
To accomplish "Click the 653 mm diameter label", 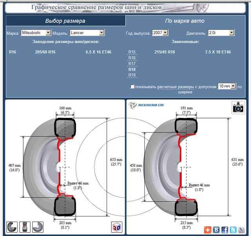I will tap(116, 162).
